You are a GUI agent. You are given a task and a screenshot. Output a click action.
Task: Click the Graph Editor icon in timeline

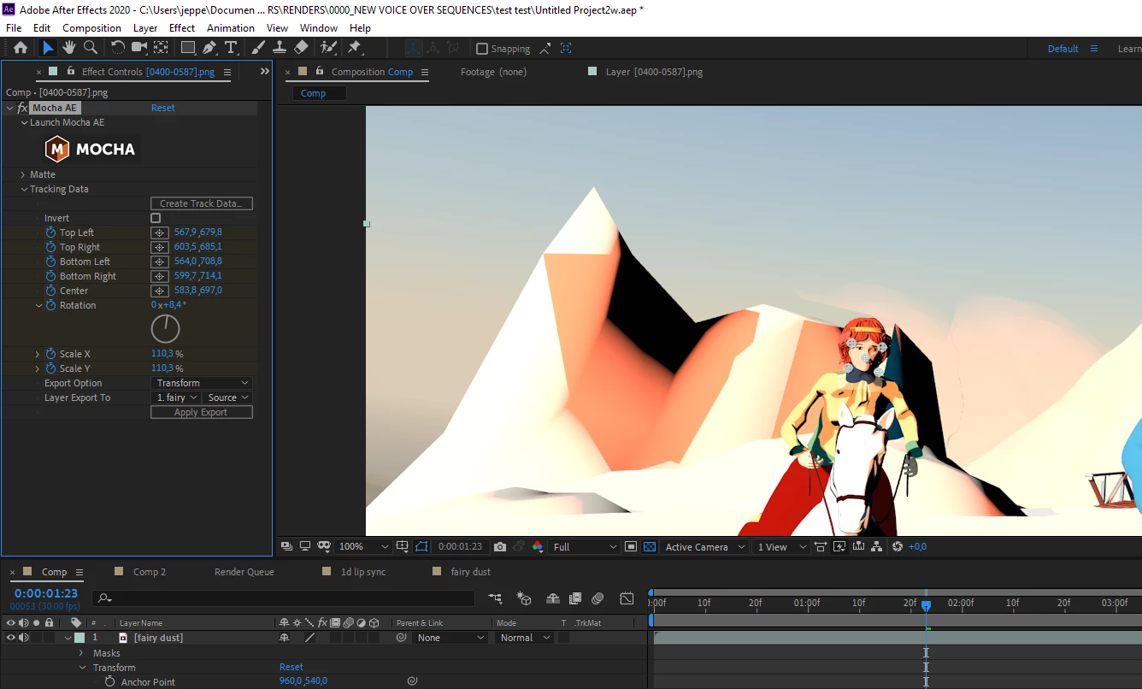click(x=627, y=598)
